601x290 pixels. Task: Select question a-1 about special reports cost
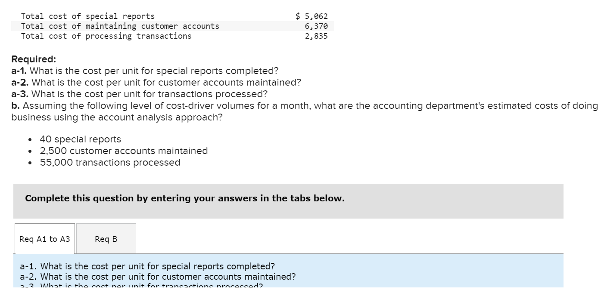click(x=144, y=71)
